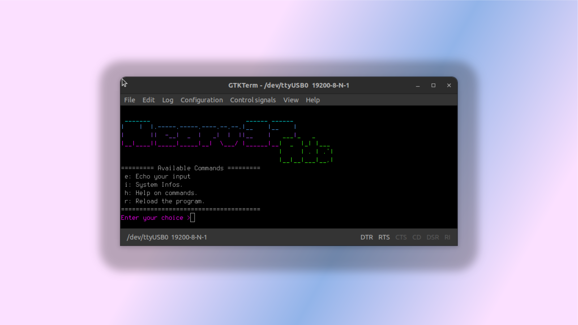Open the Edit menu
The height and width of the screenshot is (325, 578).
tap(148, 100)
